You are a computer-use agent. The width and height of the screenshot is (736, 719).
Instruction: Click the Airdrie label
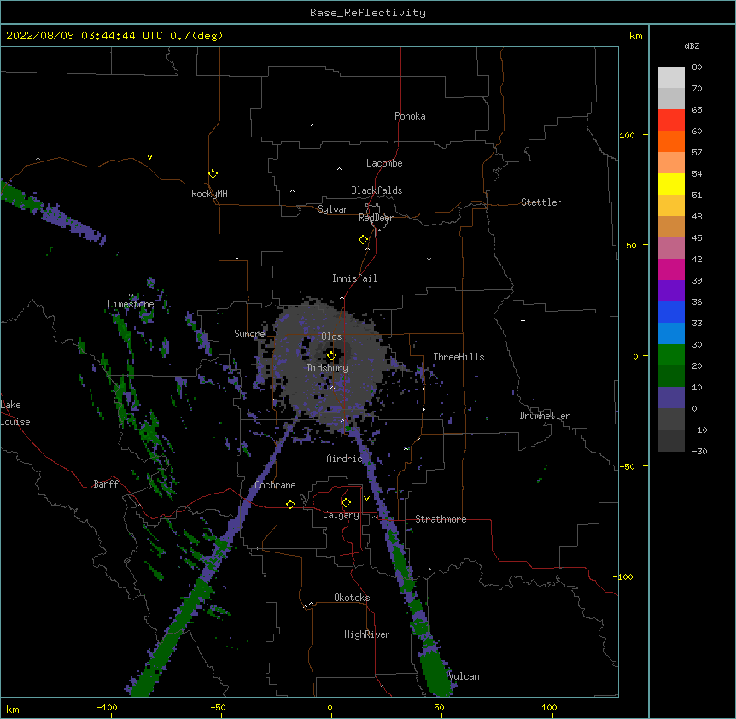click(344, 459)
